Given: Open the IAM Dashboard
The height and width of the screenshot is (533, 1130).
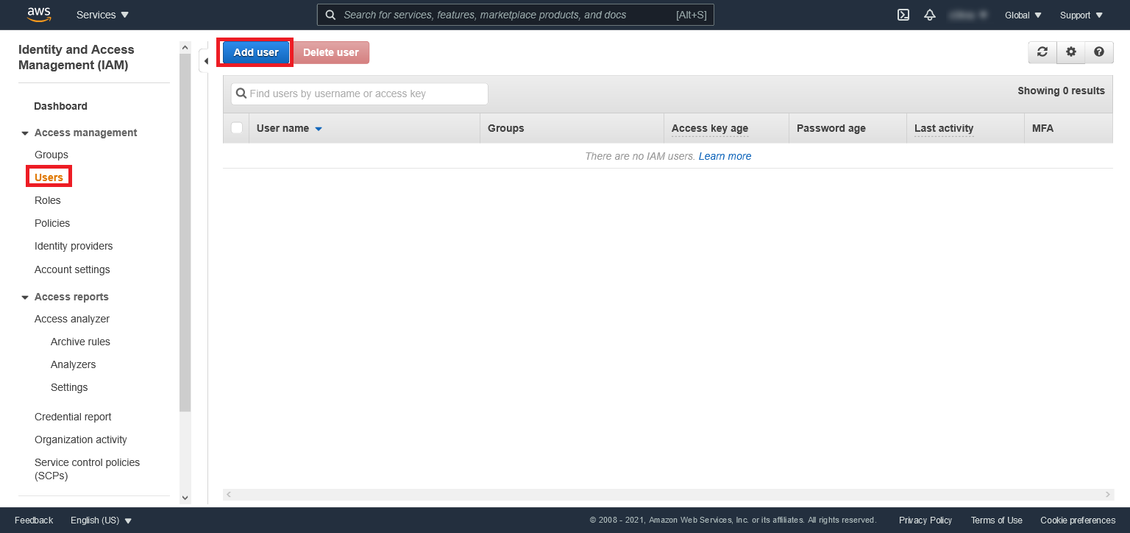Looking at the screenshot, I should pos(60,106).
